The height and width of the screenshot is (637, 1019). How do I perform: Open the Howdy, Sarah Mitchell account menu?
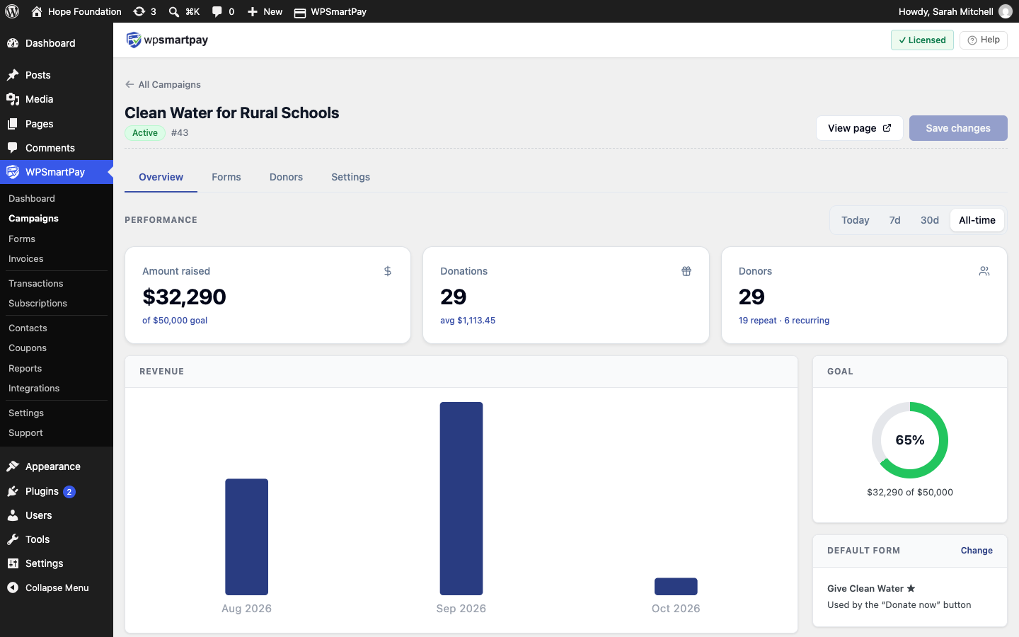955,11
